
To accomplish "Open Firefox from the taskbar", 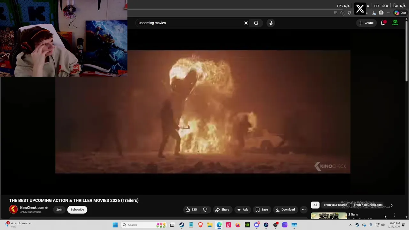I will [238, 225].
